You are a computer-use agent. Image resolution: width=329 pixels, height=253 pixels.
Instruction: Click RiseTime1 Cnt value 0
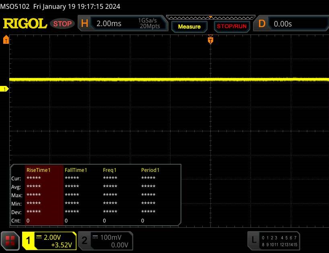tap(28, 220)
